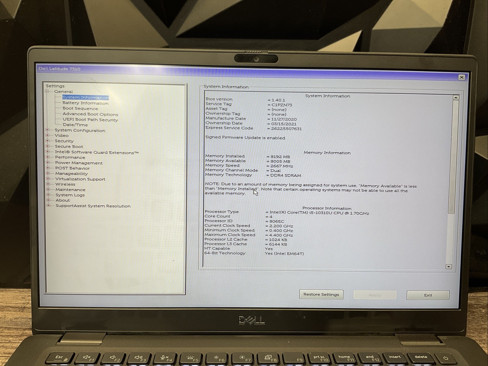This screenshot has height=366, width=488.
Task: Select Intel Software Guard Extensions label
Action: pos(97,152)
